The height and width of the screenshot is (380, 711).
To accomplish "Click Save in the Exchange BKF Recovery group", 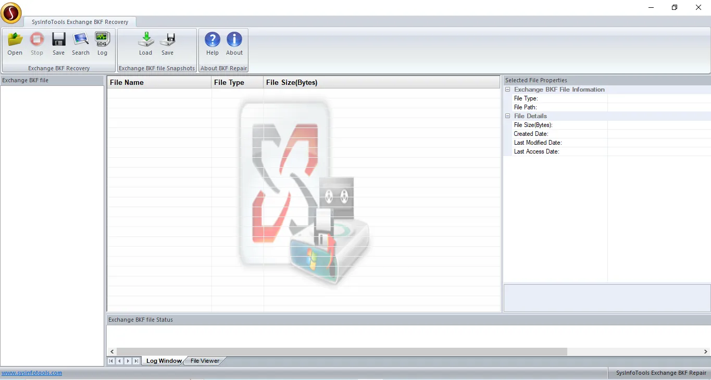I will point(59,44).
